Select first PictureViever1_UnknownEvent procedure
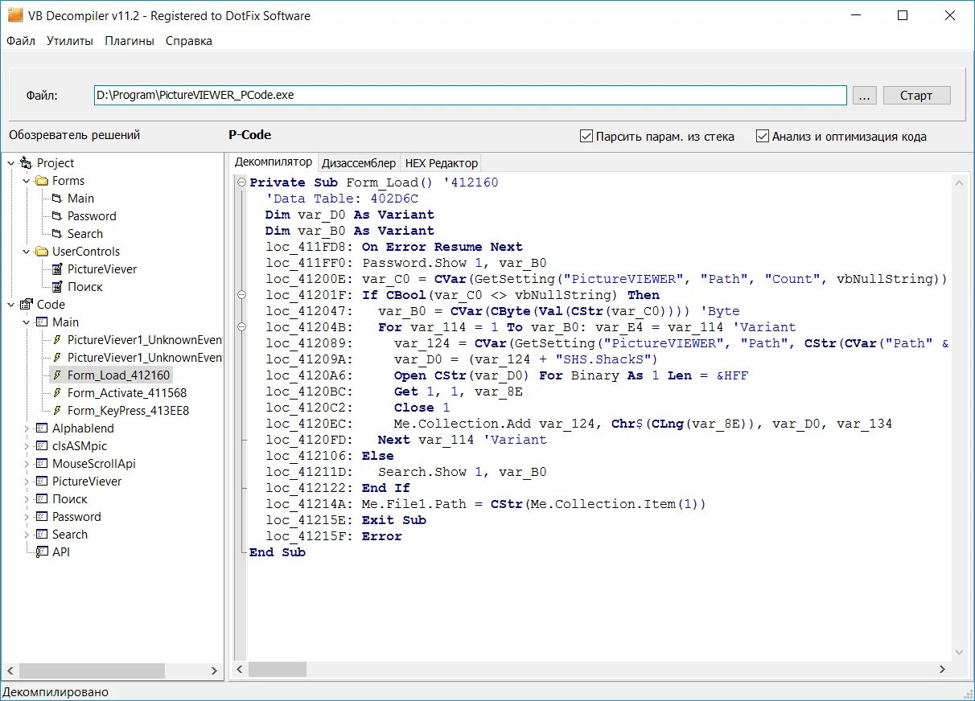 [145, 340]
